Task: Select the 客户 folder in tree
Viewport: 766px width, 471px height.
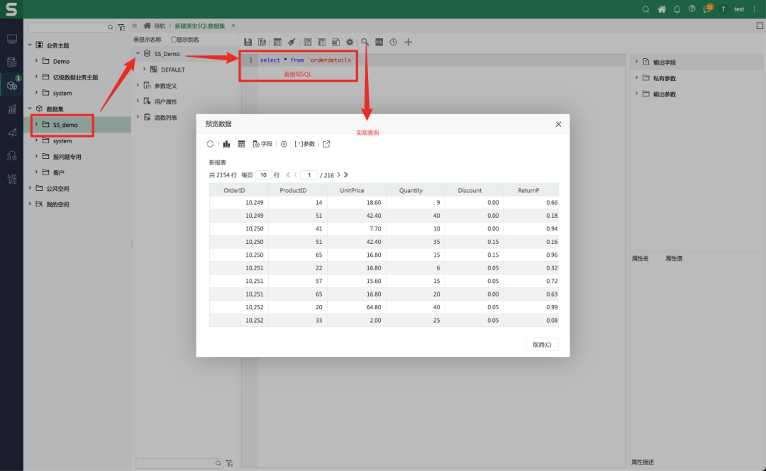Action: 59,172
